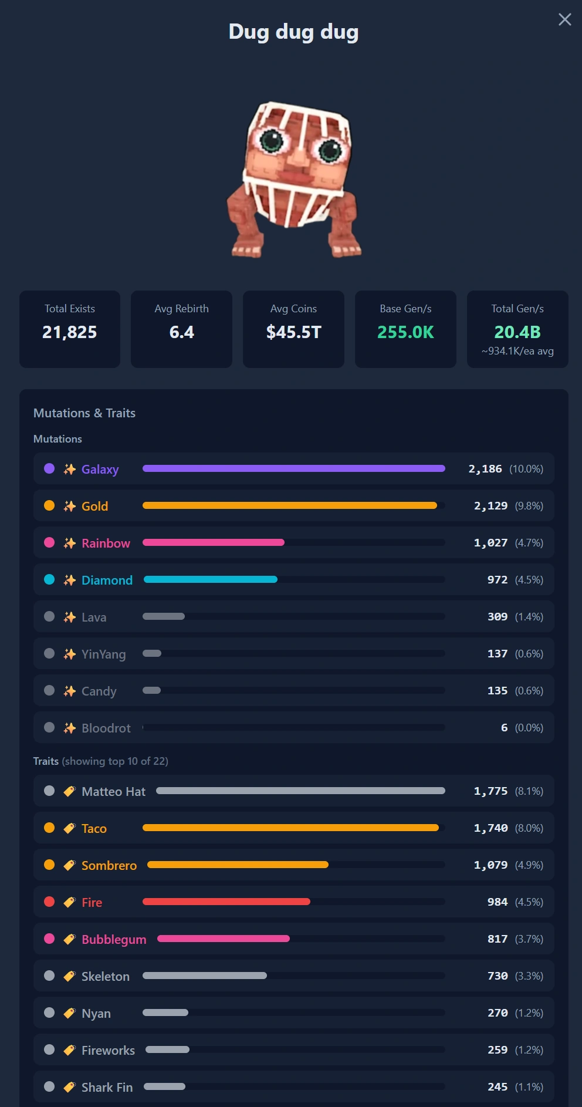The height and width of the screenshot is (1107, 582).
Task: Click the Bubblegum trait tag icon
Action: (x=70, y=939)
